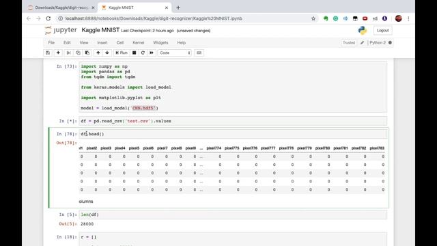This screenshot has width=437, height=246.
Task: Move selected cell up arrow
Action: (x=98, y=53)
